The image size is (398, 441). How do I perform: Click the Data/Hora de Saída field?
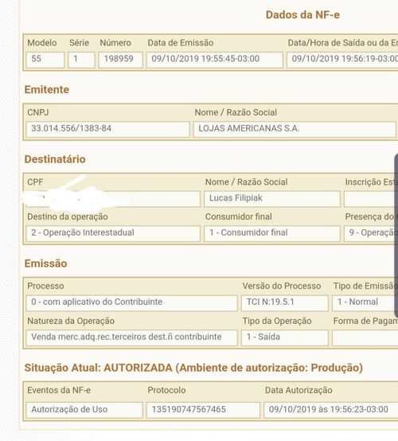click(x=342, y=60)
